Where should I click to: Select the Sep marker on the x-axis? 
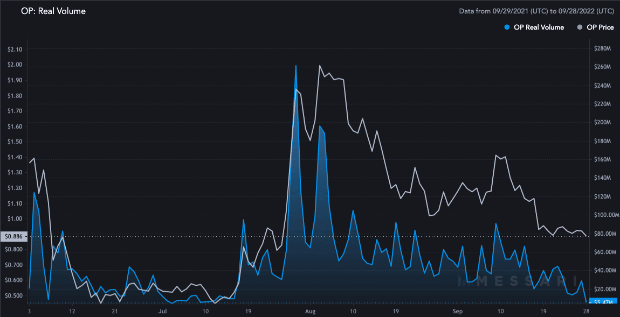pos(458,311)
